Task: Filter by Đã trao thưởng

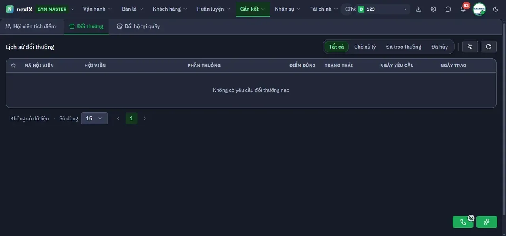Action: (x=404, y=47)
